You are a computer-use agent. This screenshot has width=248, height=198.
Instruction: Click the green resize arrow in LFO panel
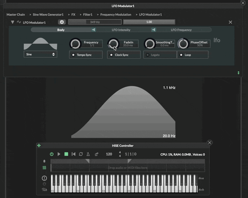[x=238, y=73]
